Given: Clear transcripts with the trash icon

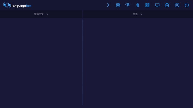Looking at the screenshot, I should 167,5.
